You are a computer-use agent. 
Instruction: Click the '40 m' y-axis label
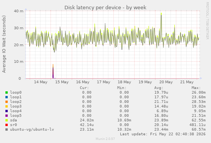(x=19, y=11)
